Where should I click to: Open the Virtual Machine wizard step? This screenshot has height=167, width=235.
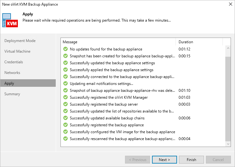[x=17, y=51]
